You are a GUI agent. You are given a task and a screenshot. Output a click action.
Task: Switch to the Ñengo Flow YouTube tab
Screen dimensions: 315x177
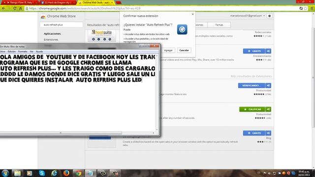[x=19, y=2]
